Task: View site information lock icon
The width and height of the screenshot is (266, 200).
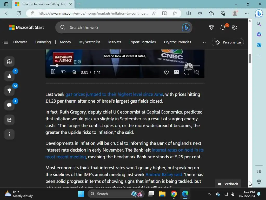Action: pyautogui.click(x=33, y=13)
